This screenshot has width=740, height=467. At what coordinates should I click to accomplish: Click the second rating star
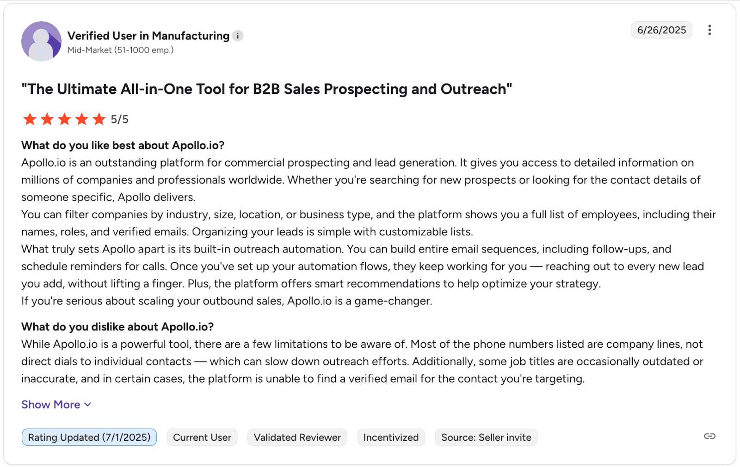tap(47, 119)
